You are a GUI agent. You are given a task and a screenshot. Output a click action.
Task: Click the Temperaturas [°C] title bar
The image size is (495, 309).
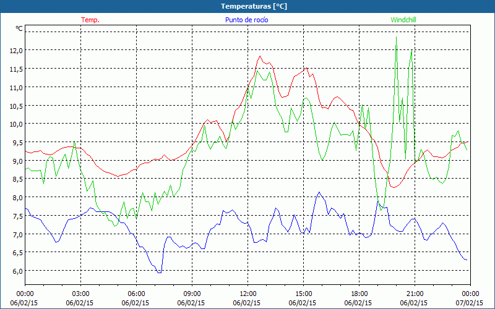coord(247,6)
